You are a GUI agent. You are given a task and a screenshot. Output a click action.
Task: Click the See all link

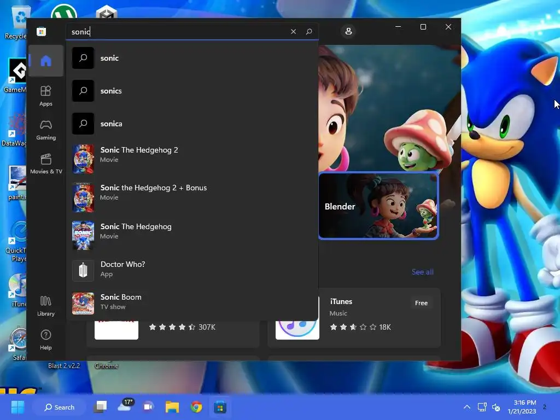click(x=422, y=272)
